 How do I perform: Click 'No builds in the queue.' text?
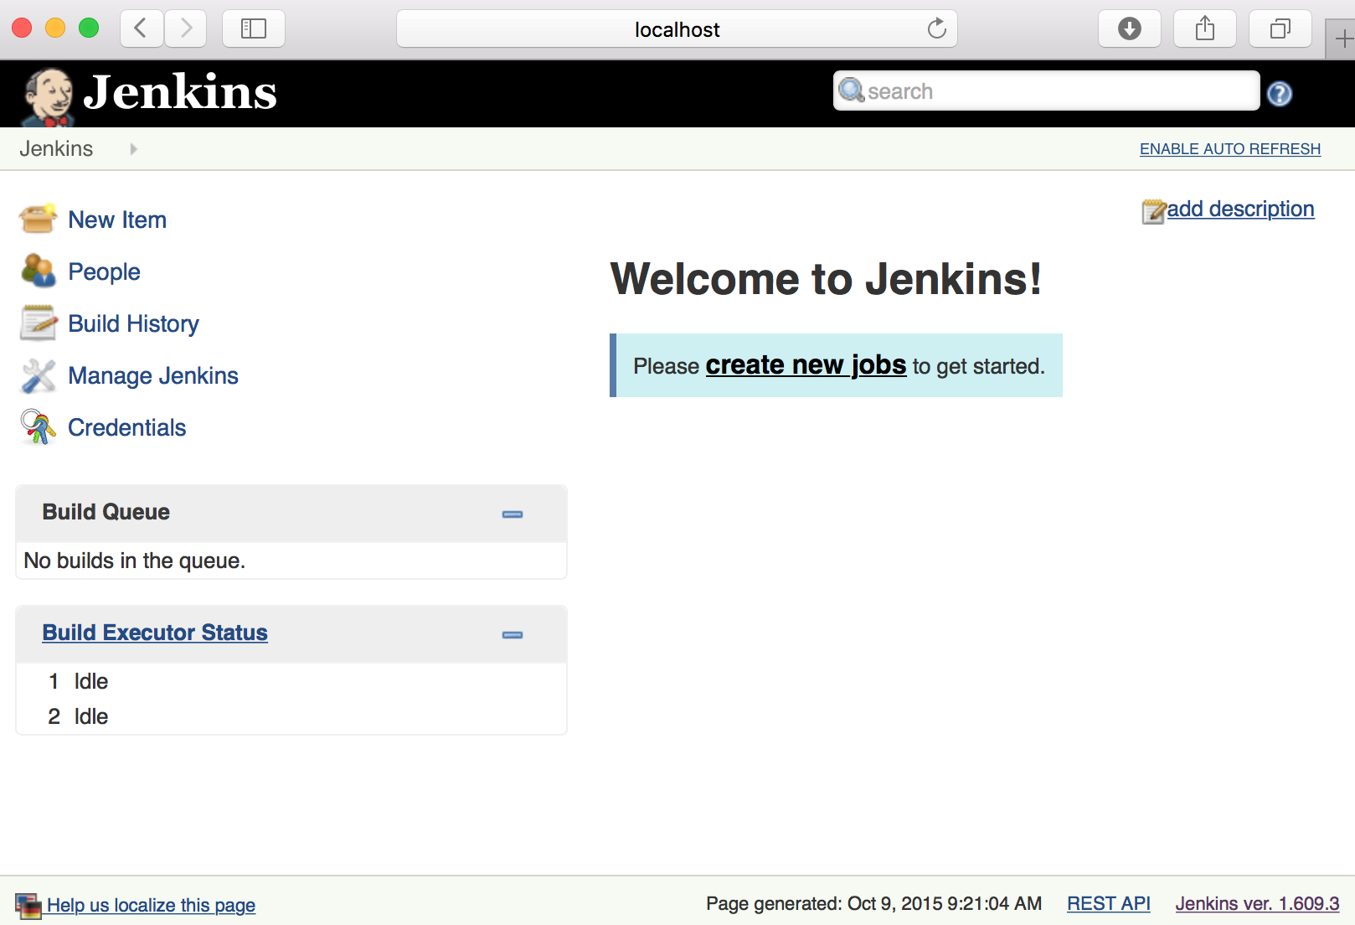(134, 561)
